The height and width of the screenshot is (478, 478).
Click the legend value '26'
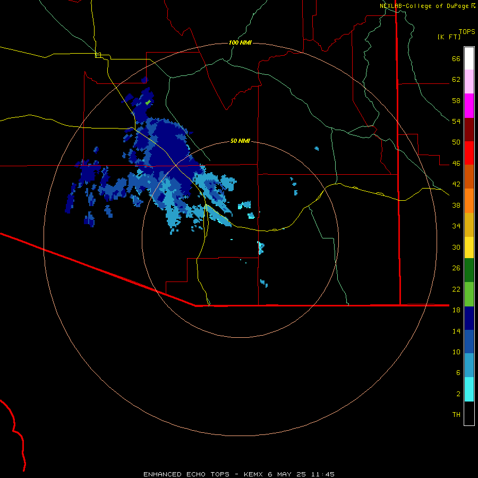456,268
